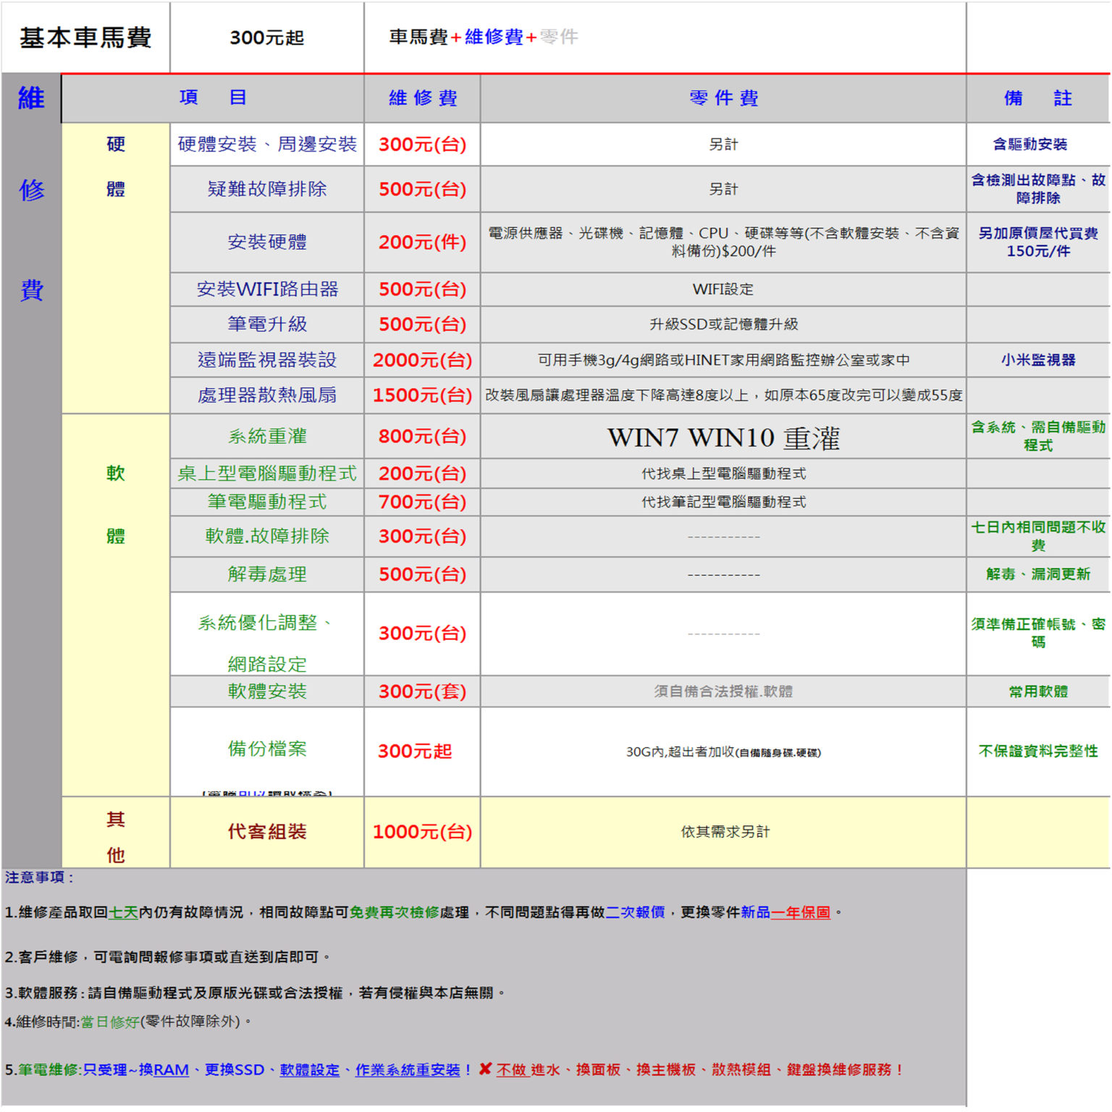Select the 項目 column header
1112x1112 pixels.
[213, 98]
